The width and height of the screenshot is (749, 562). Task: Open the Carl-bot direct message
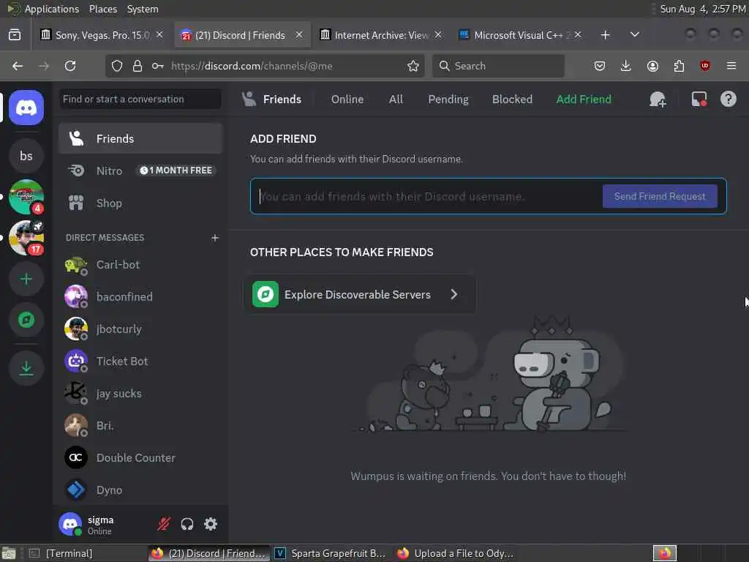[141, 265]
